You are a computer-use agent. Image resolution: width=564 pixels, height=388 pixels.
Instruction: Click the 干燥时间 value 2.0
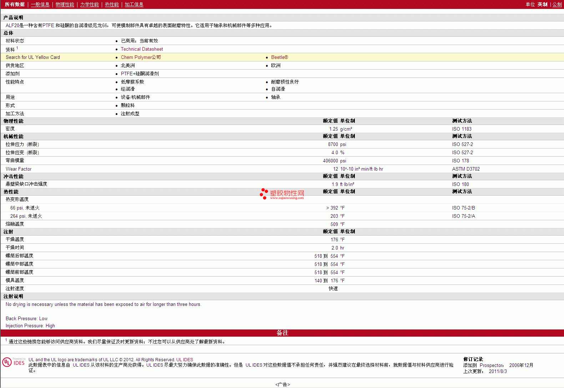[334, 248]
